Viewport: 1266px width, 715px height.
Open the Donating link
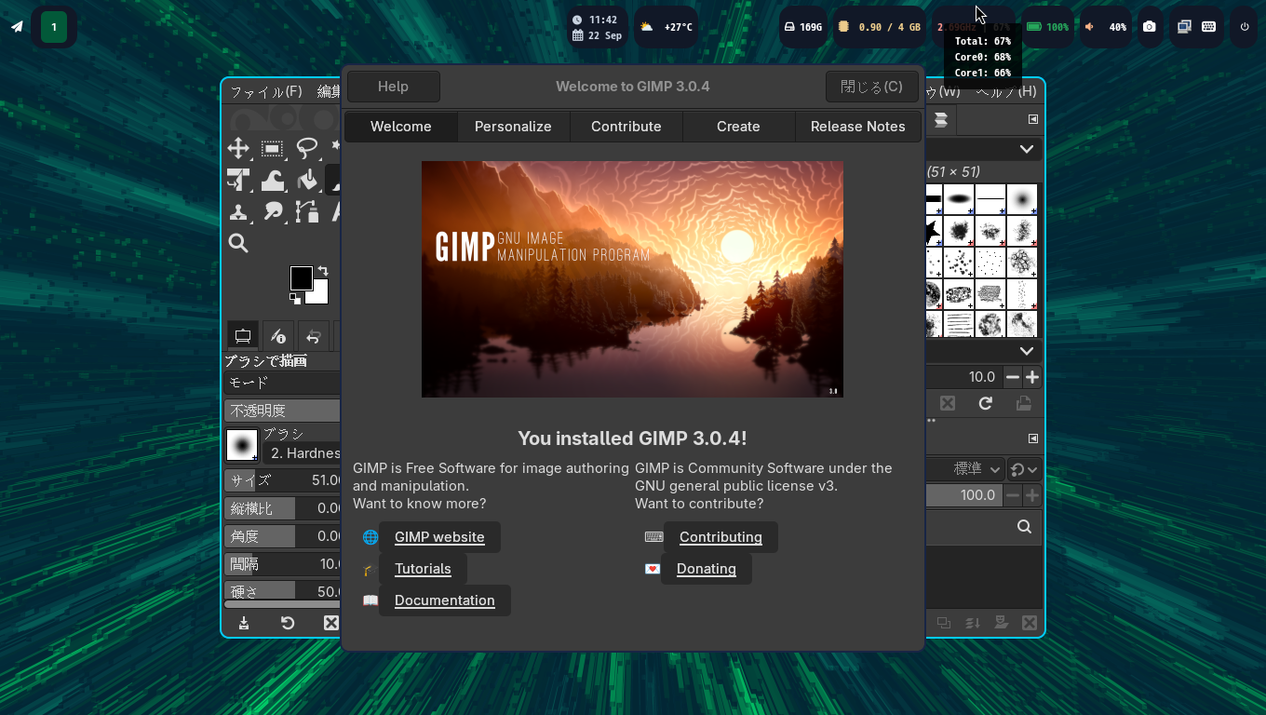tap(707, 569)
